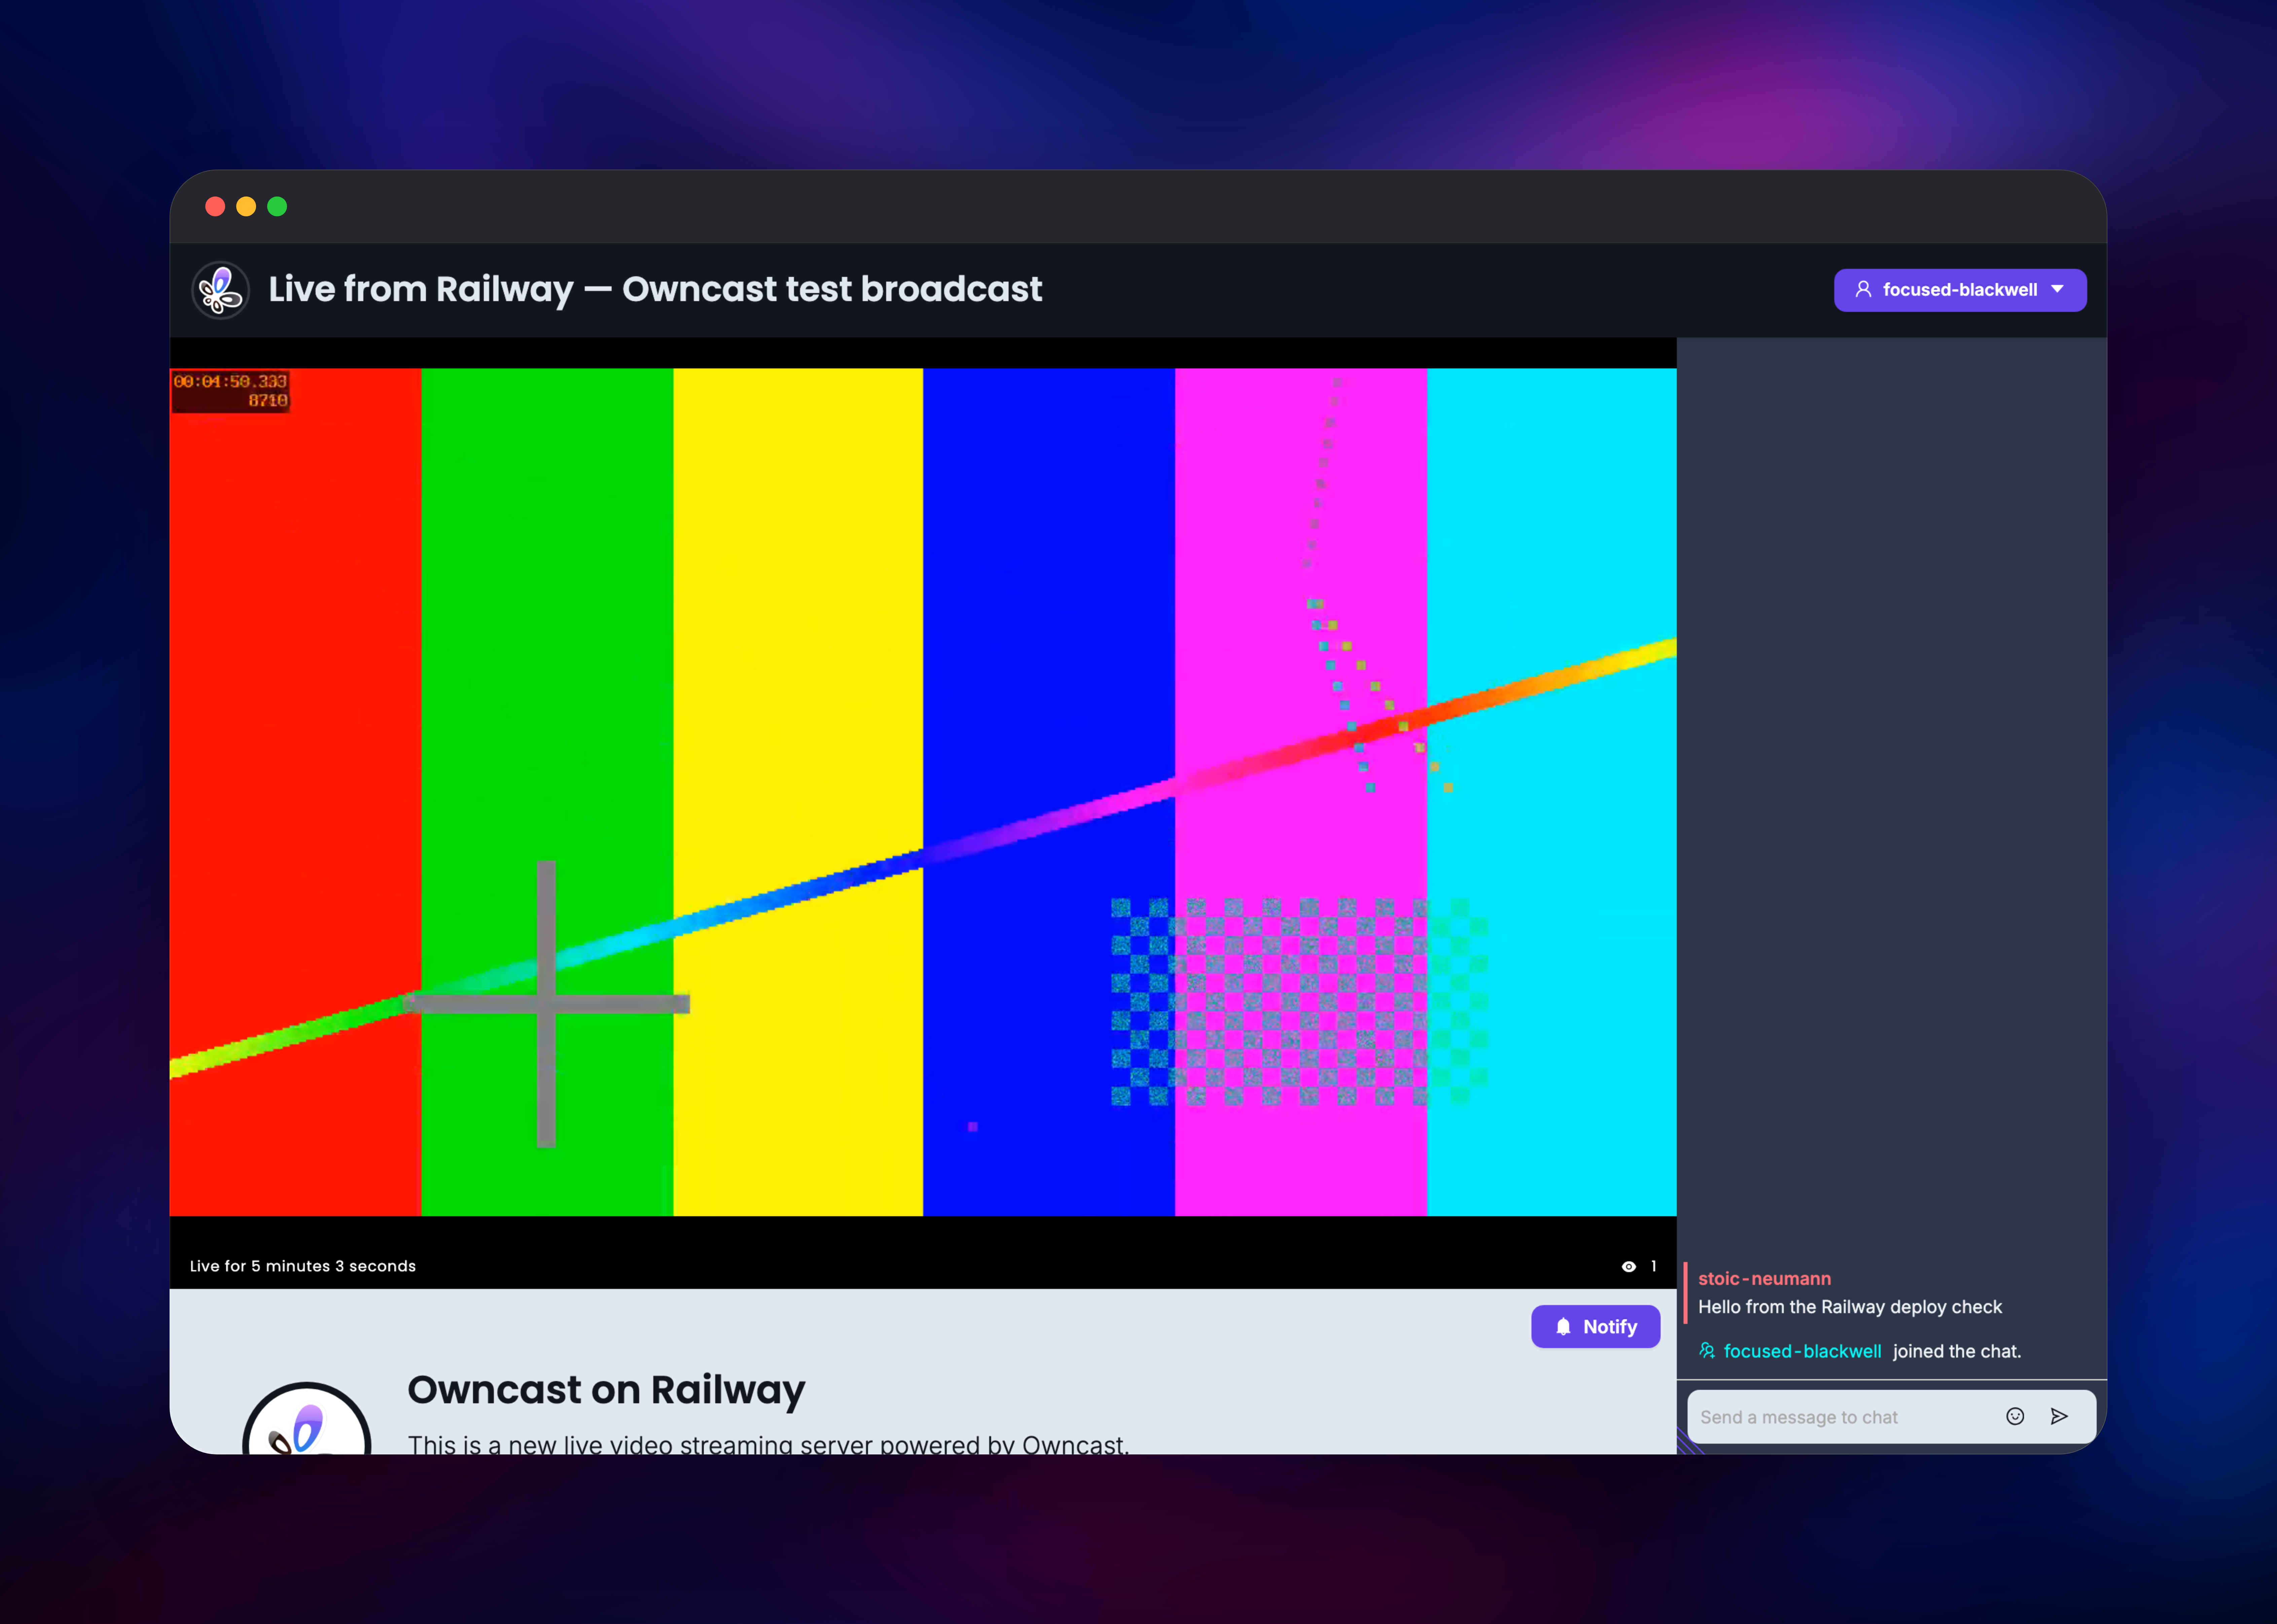
Task: Click the 'Owncast on Railway' heading
Action: point(606,1390)
